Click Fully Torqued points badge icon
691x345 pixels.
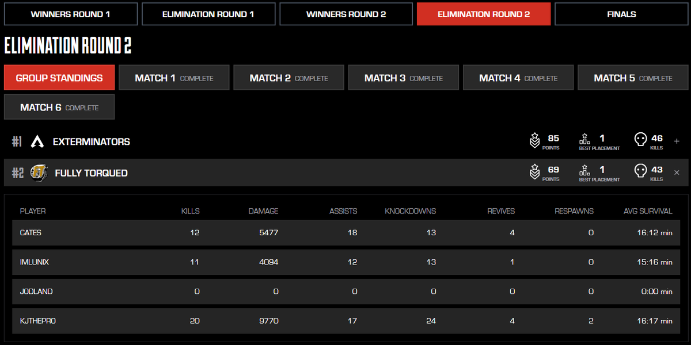coord(535,172)
